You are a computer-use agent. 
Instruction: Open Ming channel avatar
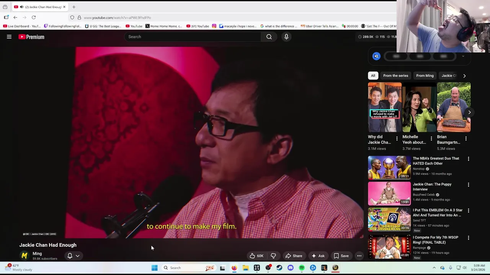click(x=24, y=256)
